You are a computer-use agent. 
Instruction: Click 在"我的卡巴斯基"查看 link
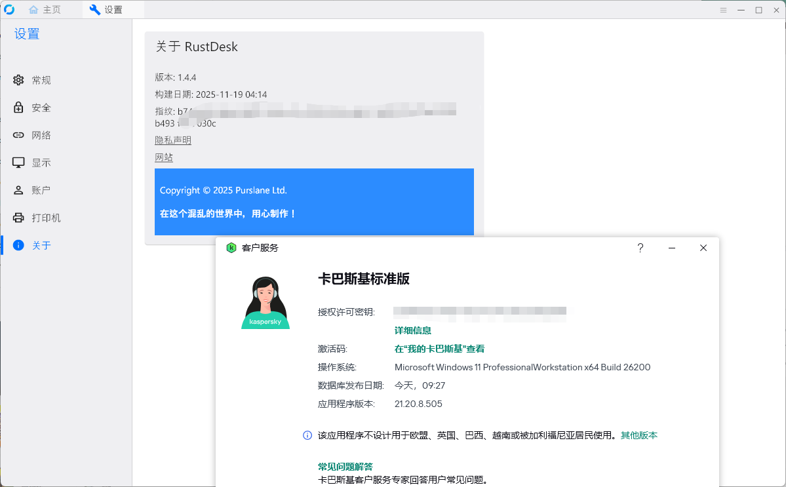point(440,349)
